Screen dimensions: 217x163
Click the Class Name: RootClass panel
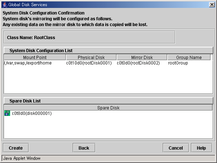[x=89, y=37]
